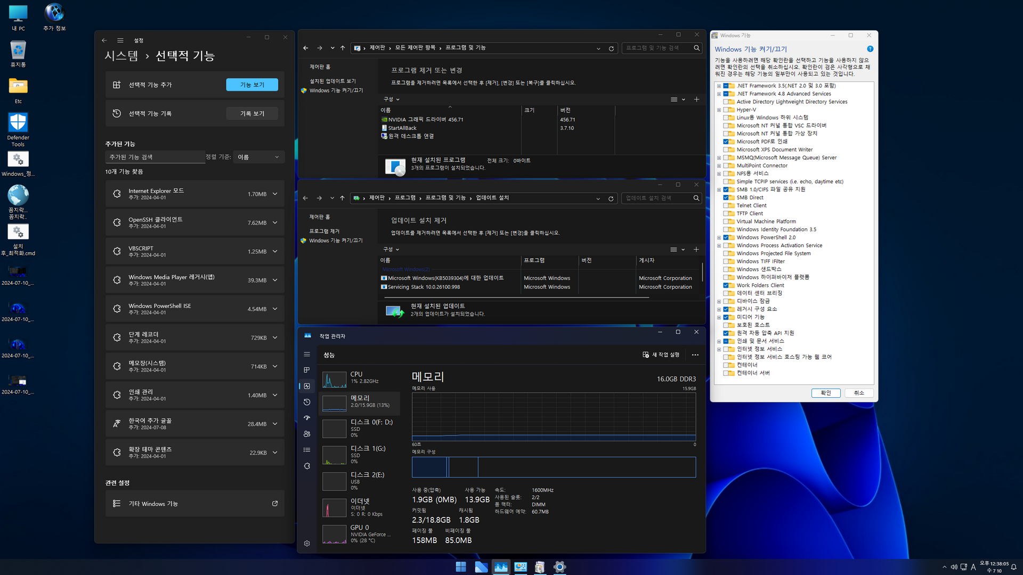Image resolution: width=1023 pixels, height=575 pixels.
Task: Click 설치된 업데이트 보기 link
Action: click(332, 81)
